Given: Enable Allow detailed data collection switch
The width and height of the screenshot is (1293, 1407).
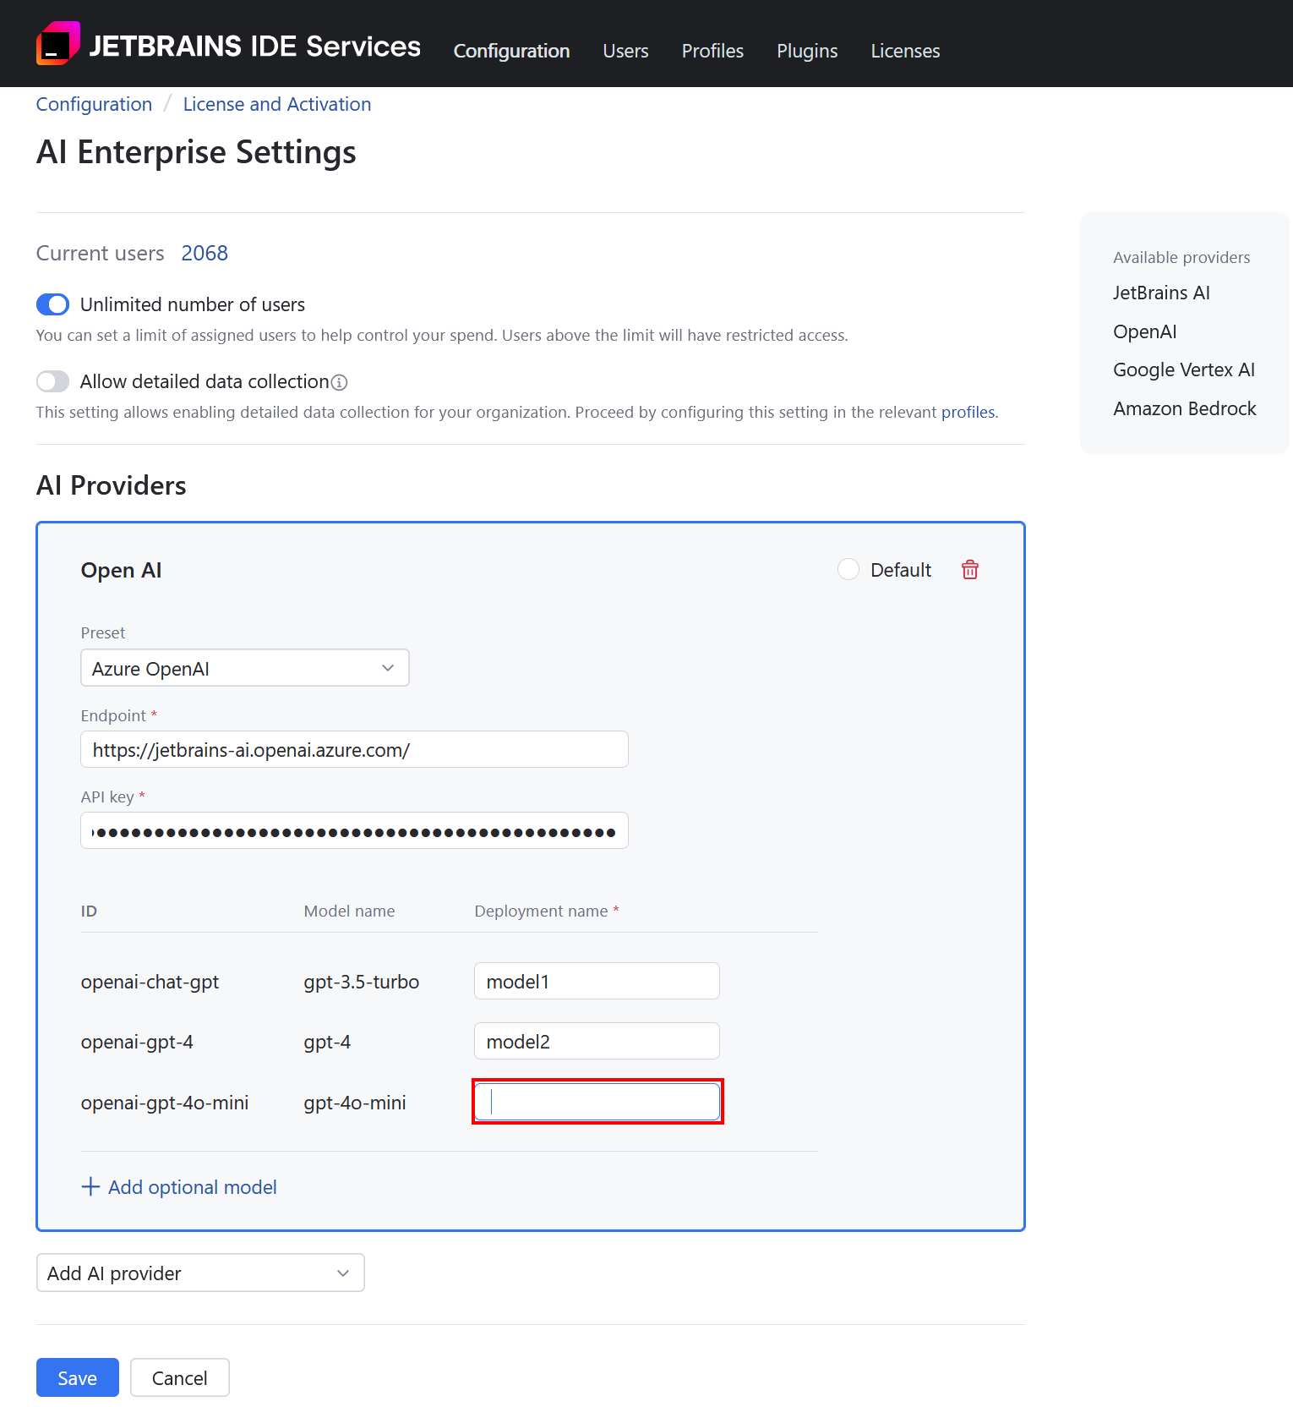Looking at the screenshot, I should [x=52, y=382].
